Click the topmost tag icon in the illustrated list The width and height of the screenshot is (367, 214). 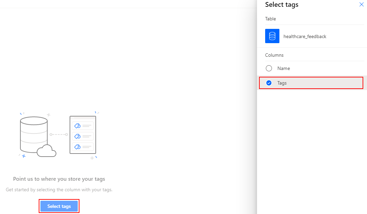[x=77, y=125]
